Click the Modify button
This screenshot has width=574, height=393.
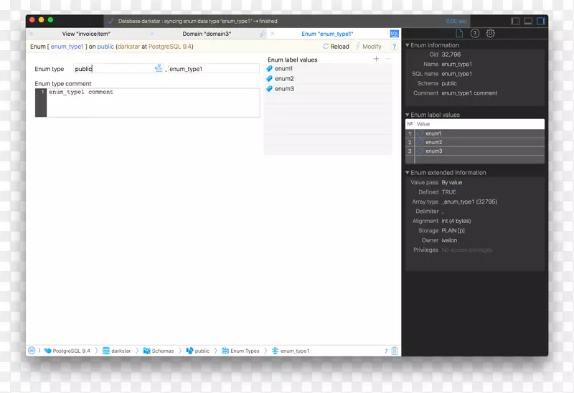click(x=369, y=47)
